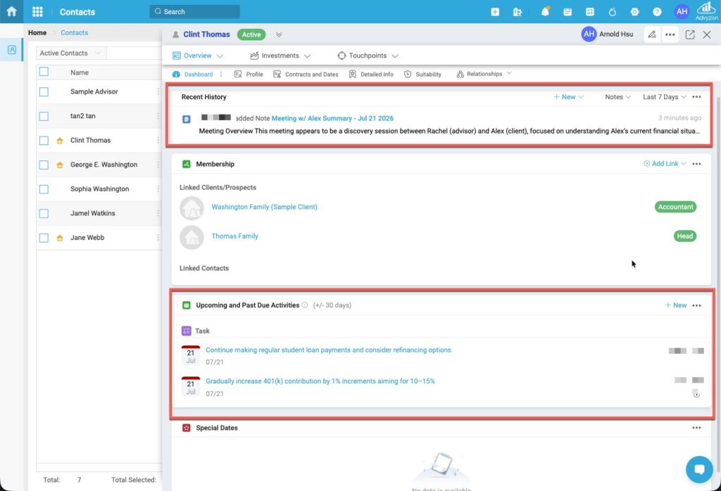The width and height of the screenshot is (721, 491).
Task: Click the Washington Family house avatar
Action: (192, 208)
